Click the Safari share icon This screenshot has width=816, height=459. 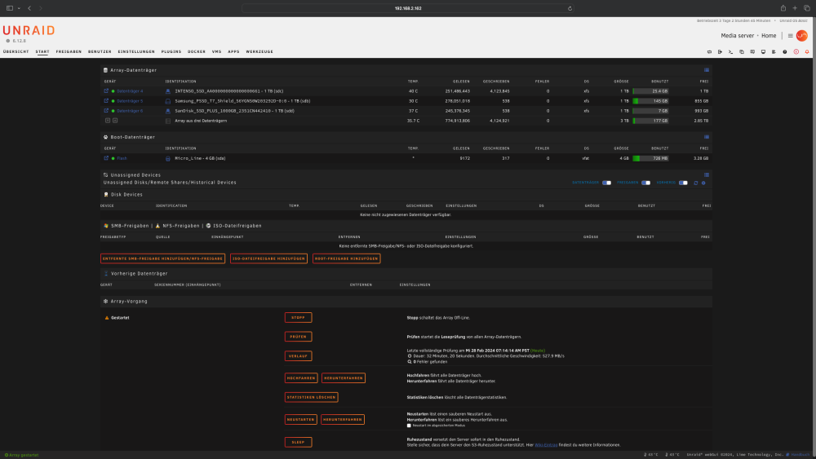tap(783, 8)
